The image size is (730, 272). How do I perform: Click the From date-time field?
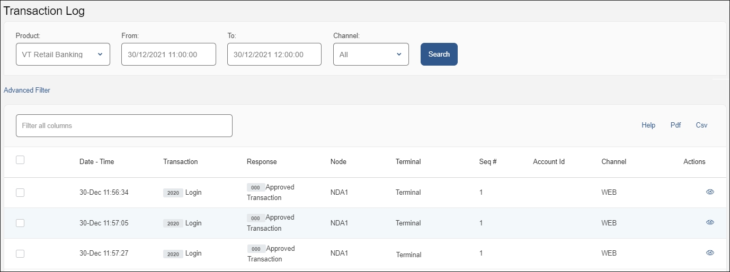click(168, 55)
